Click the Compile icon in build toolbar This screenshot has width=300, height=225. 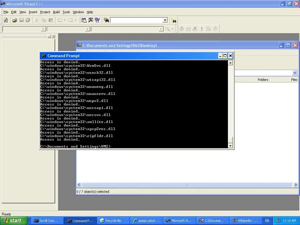tap(182, 29)
